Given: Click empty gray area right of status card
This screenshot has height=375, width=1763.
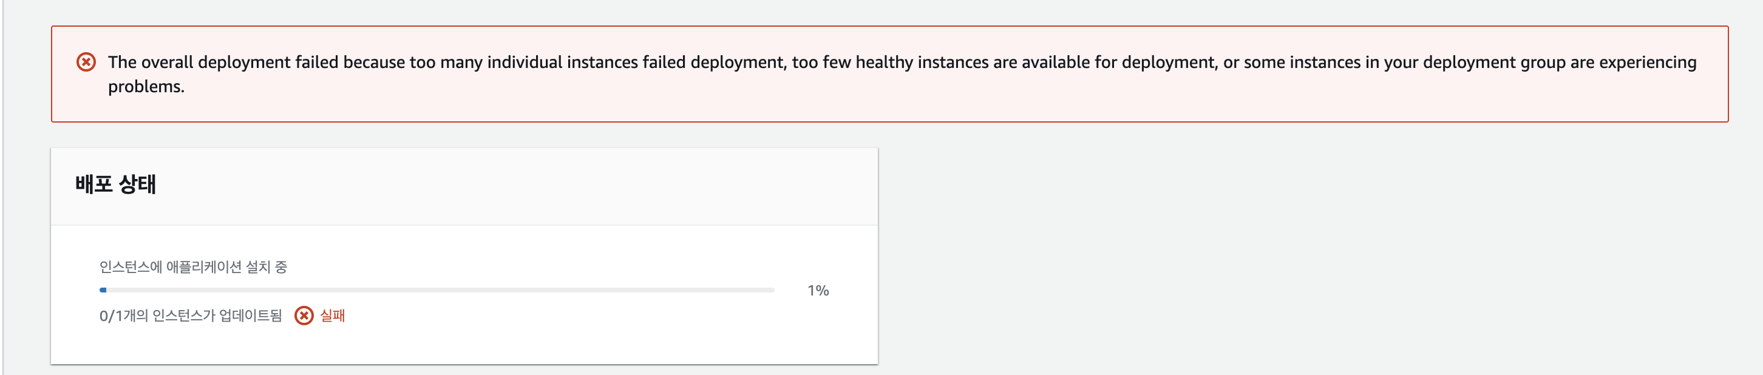Looking at the screenshot, I should coord(1300,260).
